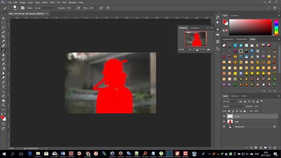Enable airbrush-style build-up
The width and height of the screenshot is (281, 158).
pos(101,8)
